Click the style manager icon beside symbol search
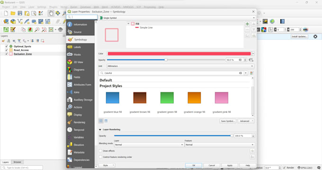Viewport: 322px width, 170px height. pyautogui.click(x=252, y=73)
